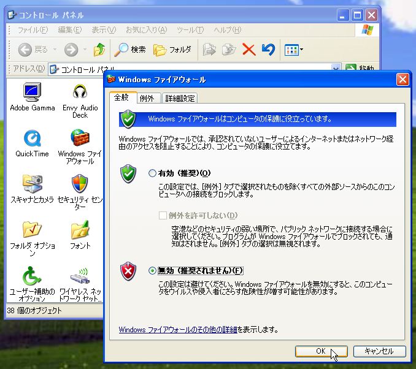Viewport: 416px width, 369px height.
Task: Select the 無効 (推奨されません) radio button
Action: coord(152,271)
